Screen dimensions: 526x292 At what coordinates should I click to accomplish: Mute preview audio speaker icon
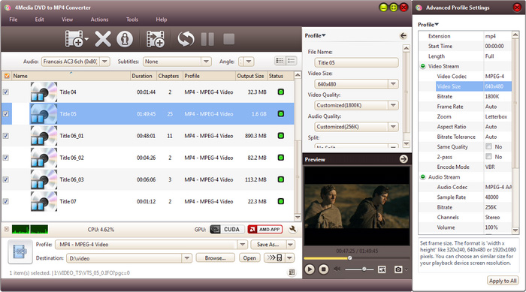pos(337,269)
